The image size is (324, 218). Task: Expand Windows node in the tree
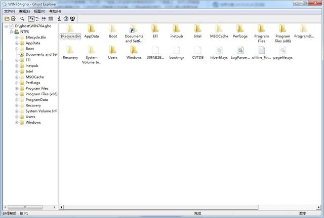17,123
